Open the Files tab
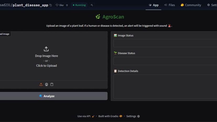The width and height of the screenshot is (217, 122). click(x=170, y=5)
